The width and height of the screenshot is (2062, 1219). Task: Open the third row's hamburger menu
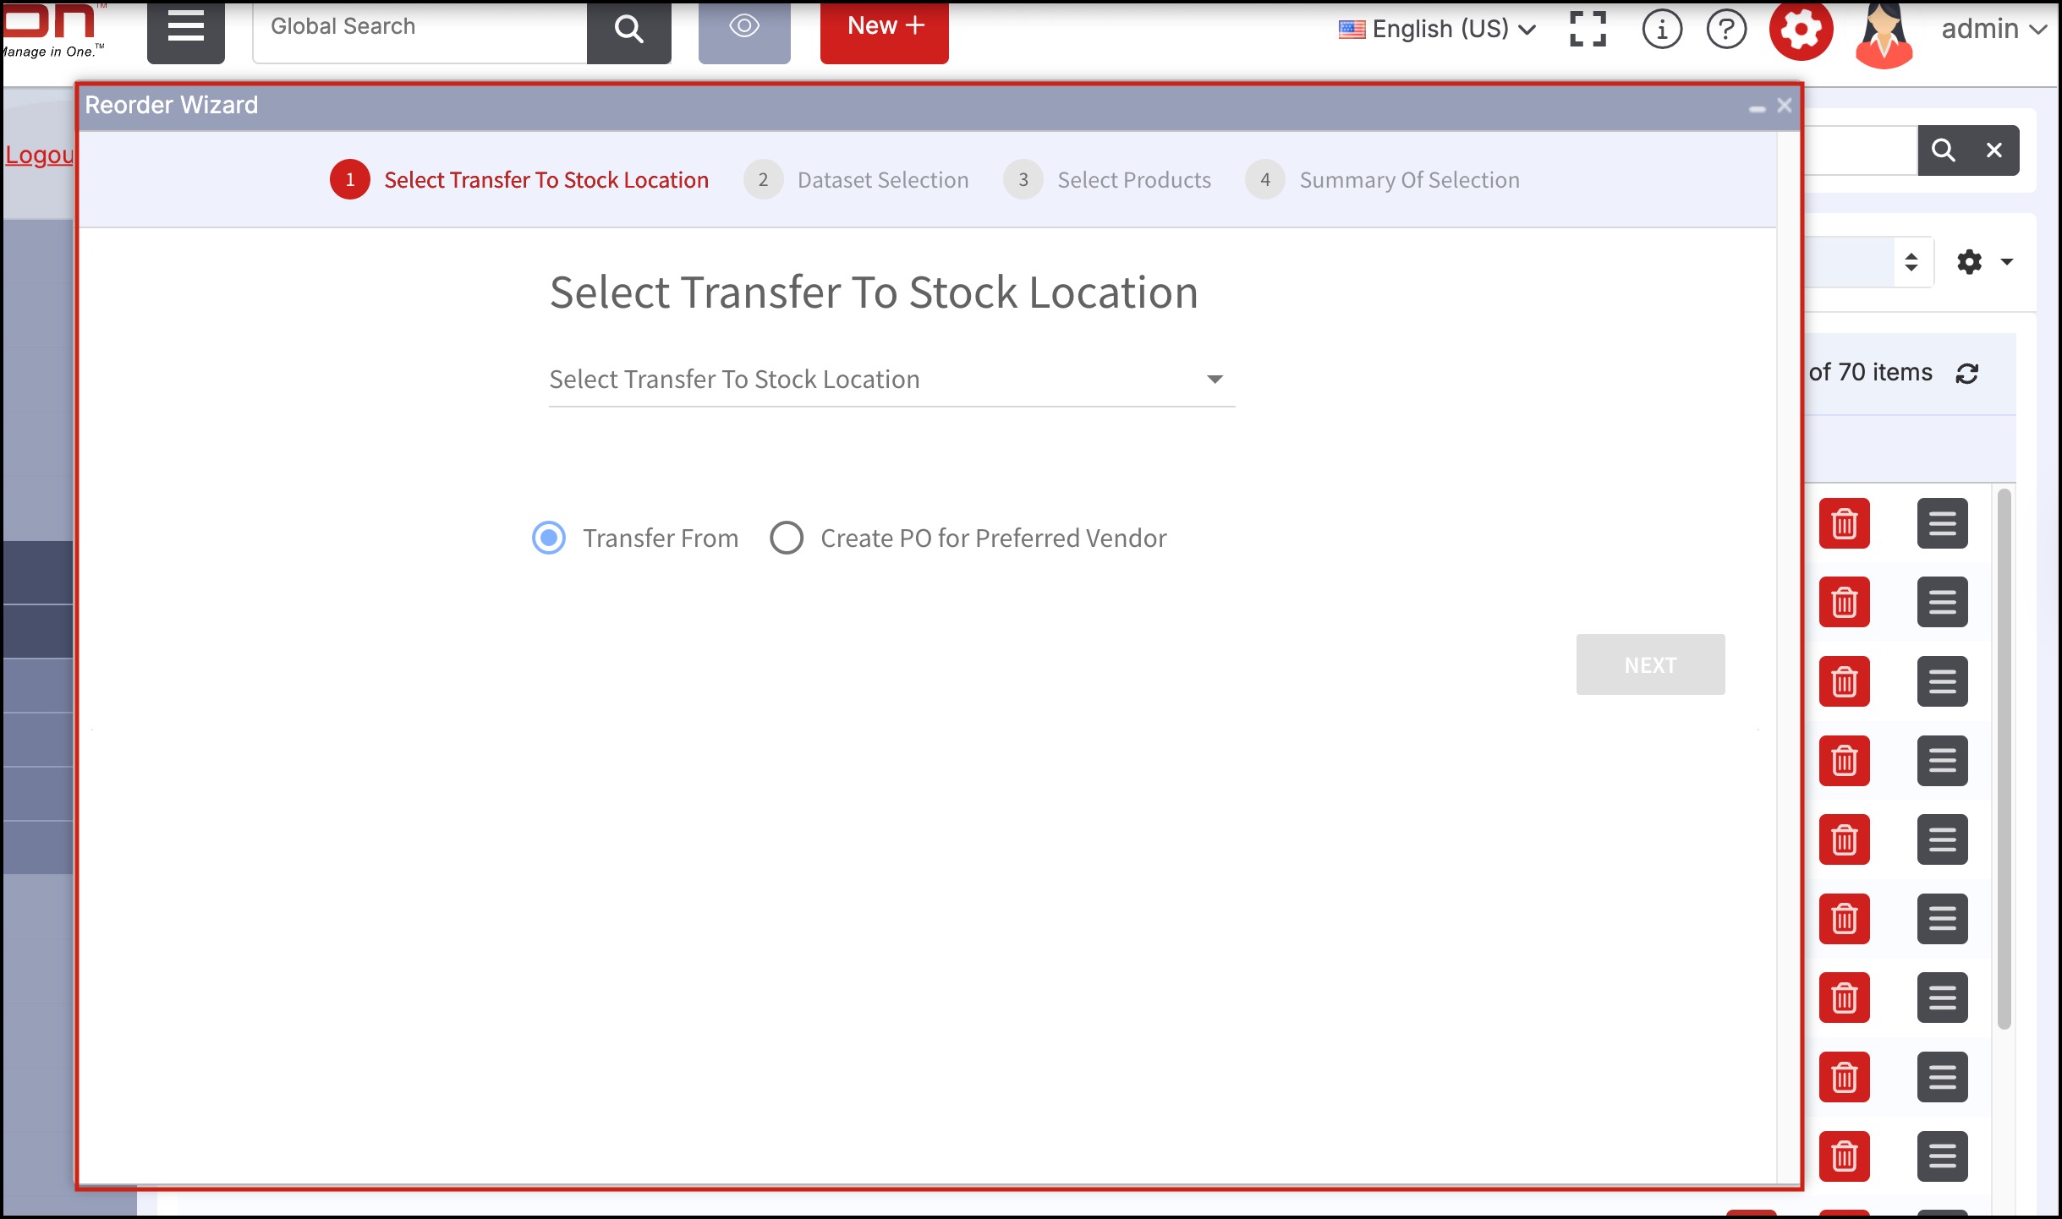pos(1943,681)
